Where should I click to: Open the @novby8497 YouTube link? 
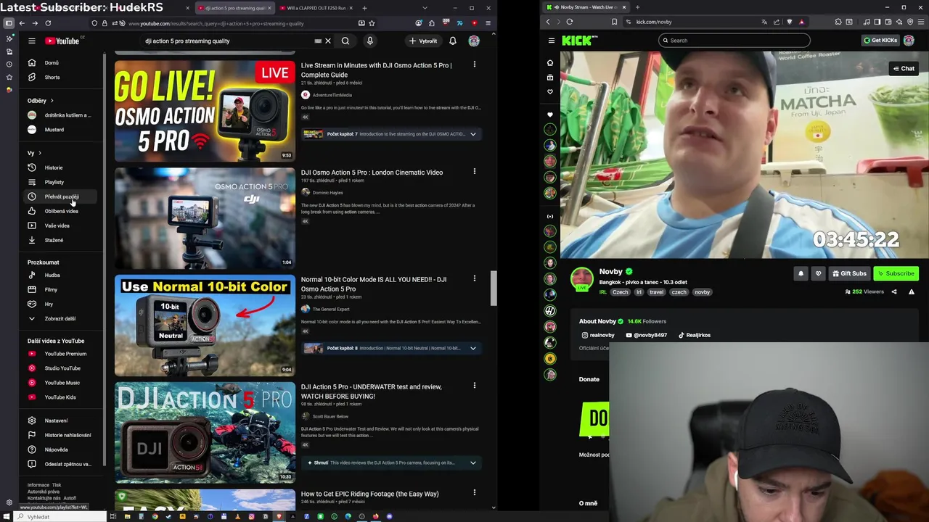click(646, 335)
